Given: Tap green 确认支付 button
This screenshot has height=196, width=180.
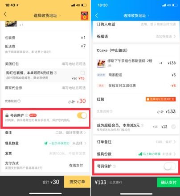Looking at the screenshot, I should [x=168, y=182].
